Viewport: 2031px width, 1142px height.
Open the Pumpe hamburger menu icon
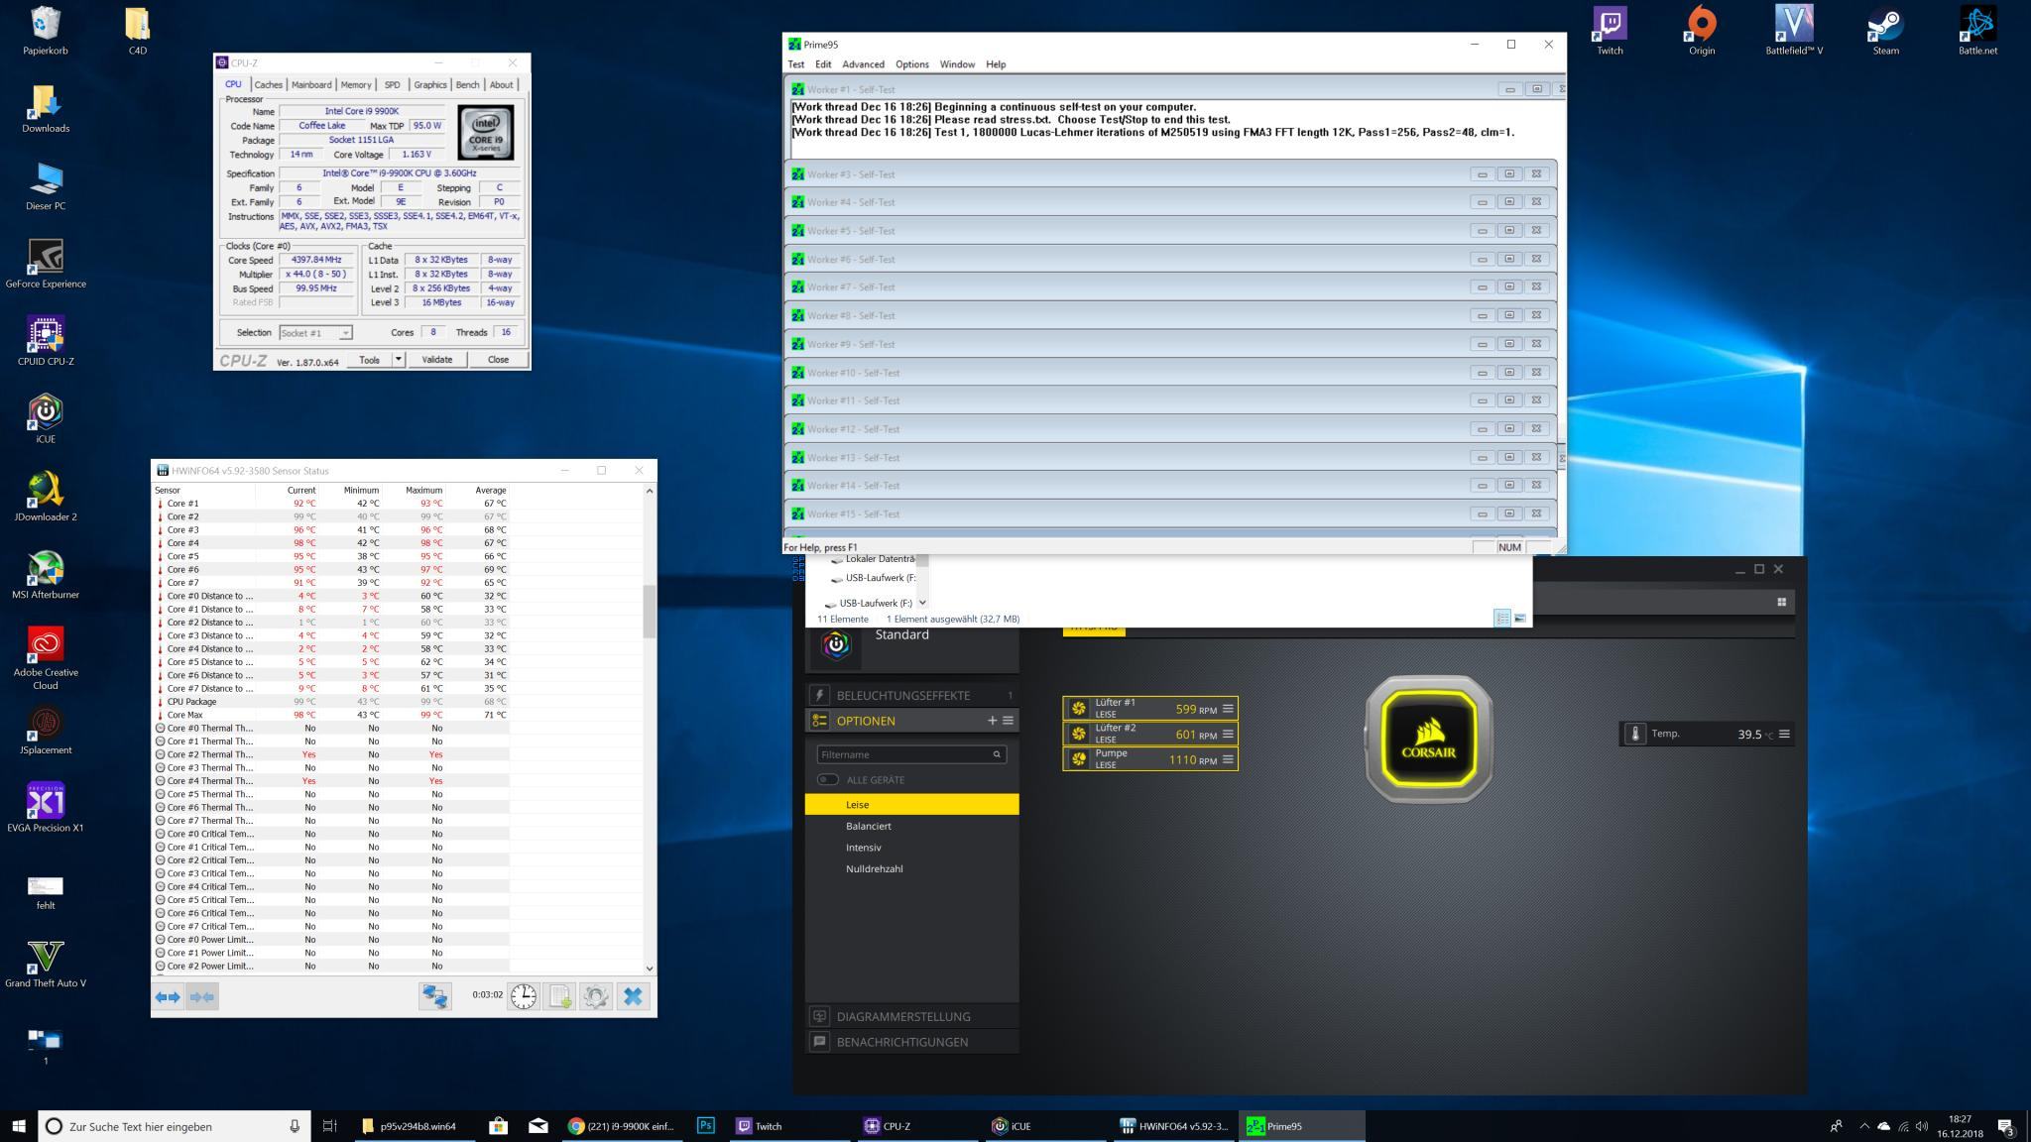point(1228,759)
